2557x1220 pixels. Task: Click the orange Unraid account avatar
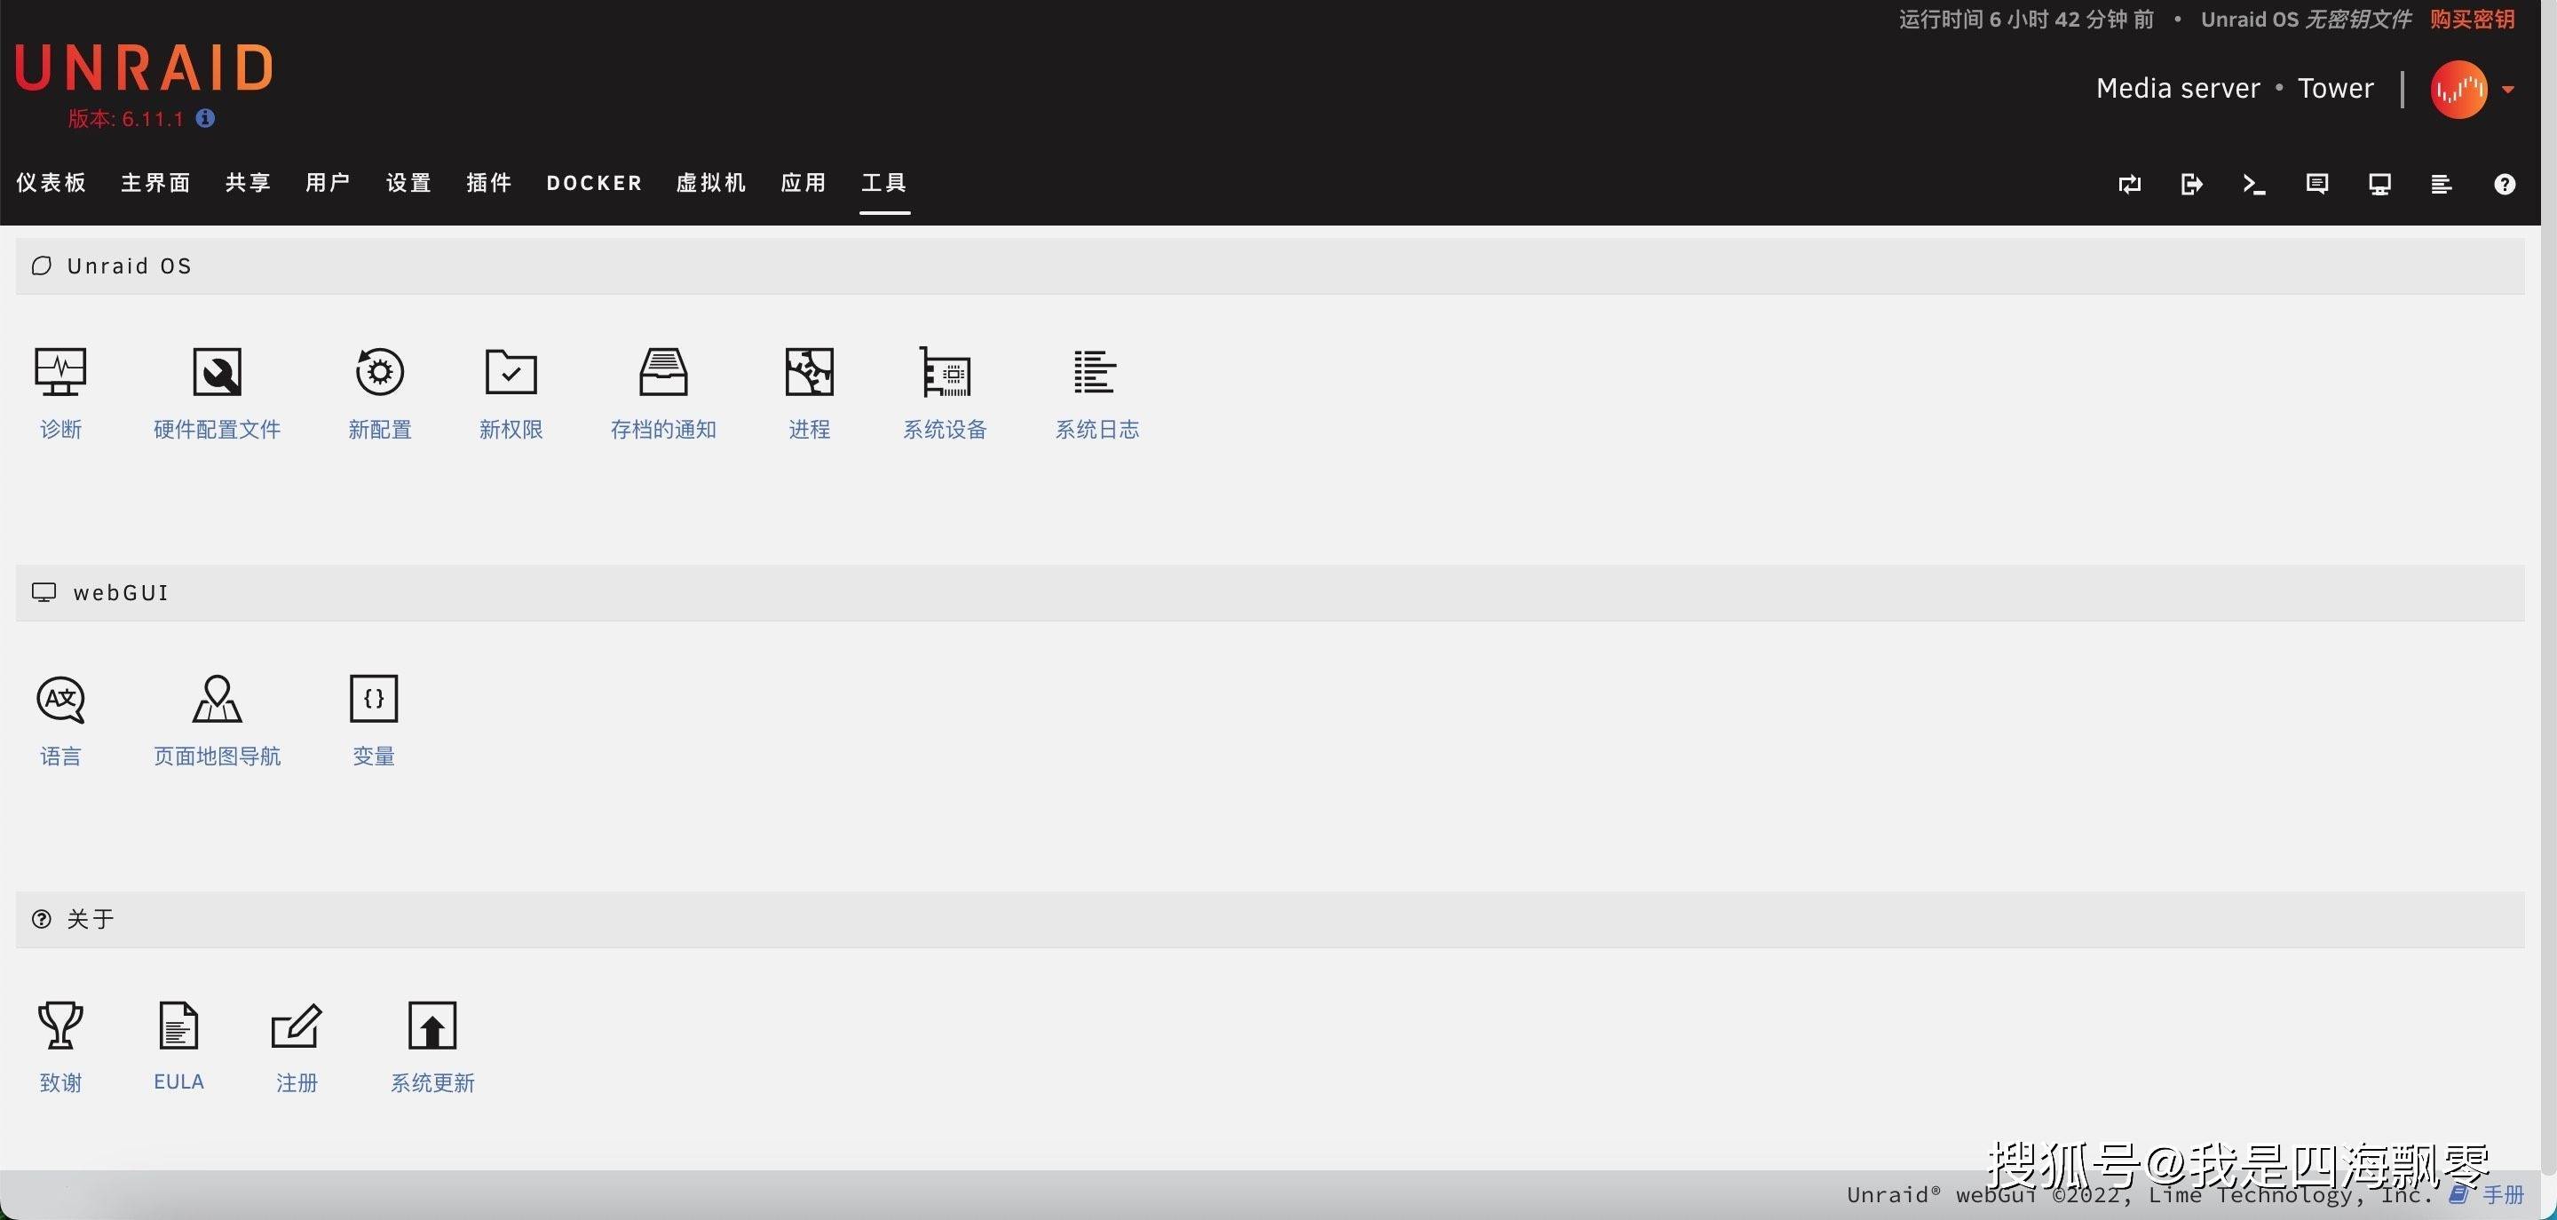click(2458, 90)
